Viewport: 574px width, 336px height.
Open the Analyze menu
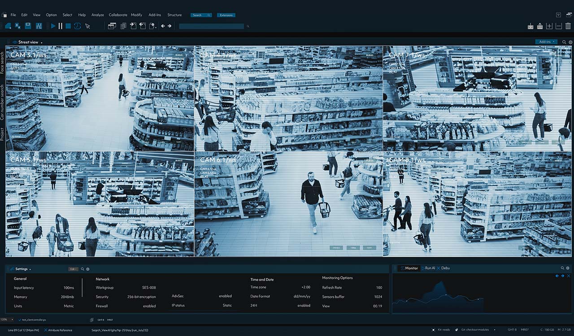pos(98,15)
